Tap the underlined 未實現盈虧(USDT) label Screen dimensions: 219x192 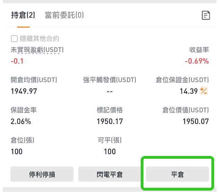tap(37, 50)
